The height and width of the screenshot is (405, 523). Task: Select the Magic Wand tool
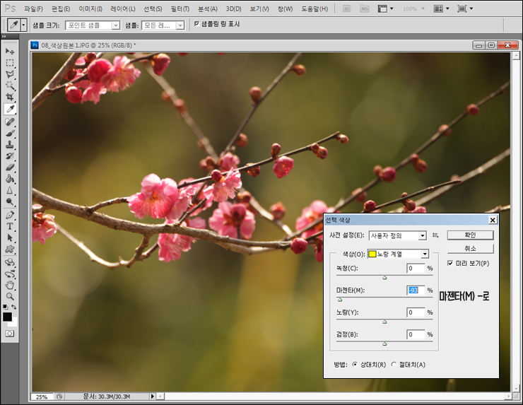10,86
